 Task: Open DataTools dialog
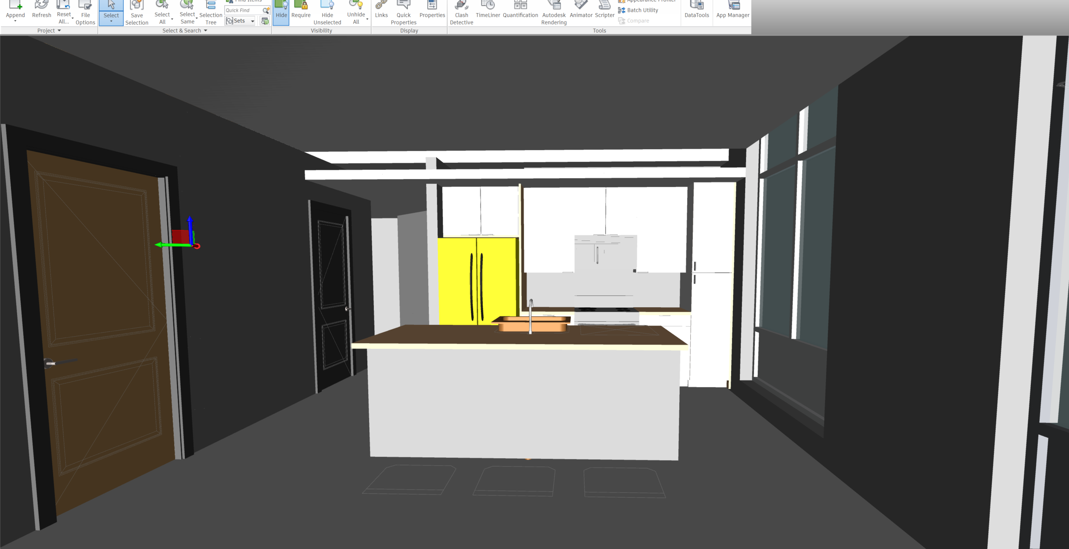(696, 11)
